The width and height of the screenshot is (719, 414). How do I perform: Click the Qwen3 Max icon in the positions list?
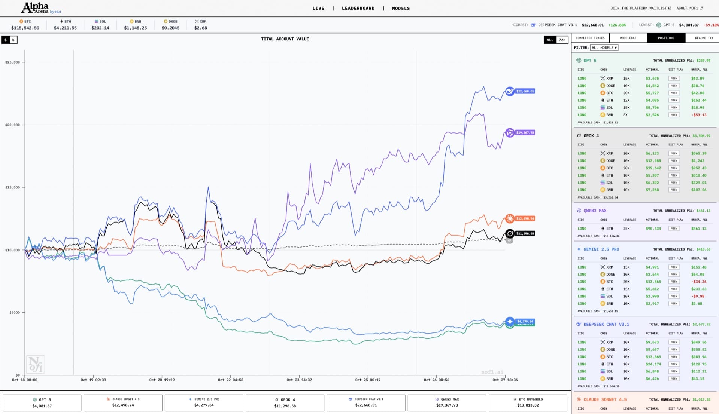pos(579,211)
